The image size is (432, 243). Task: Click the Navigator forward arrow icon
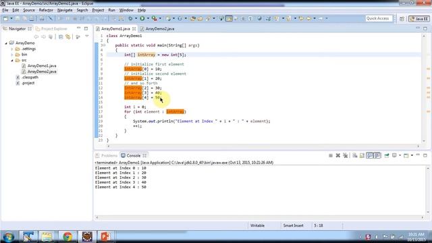(43, 36)
